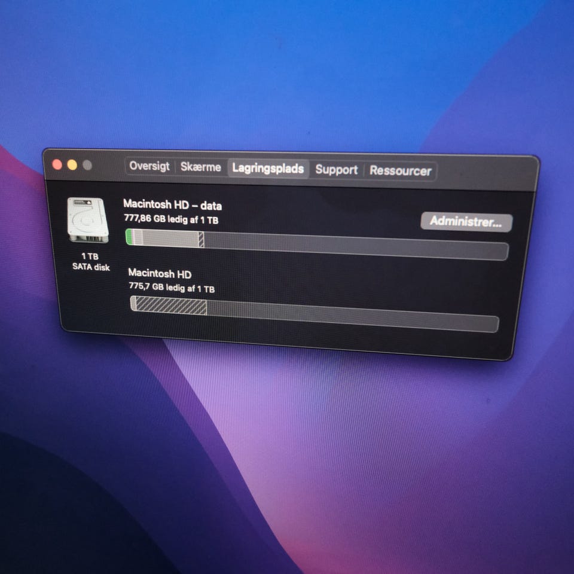Click the green segment of the data storage bar
The width and height of the screenshot is (574, 574).
pos(129,237)
